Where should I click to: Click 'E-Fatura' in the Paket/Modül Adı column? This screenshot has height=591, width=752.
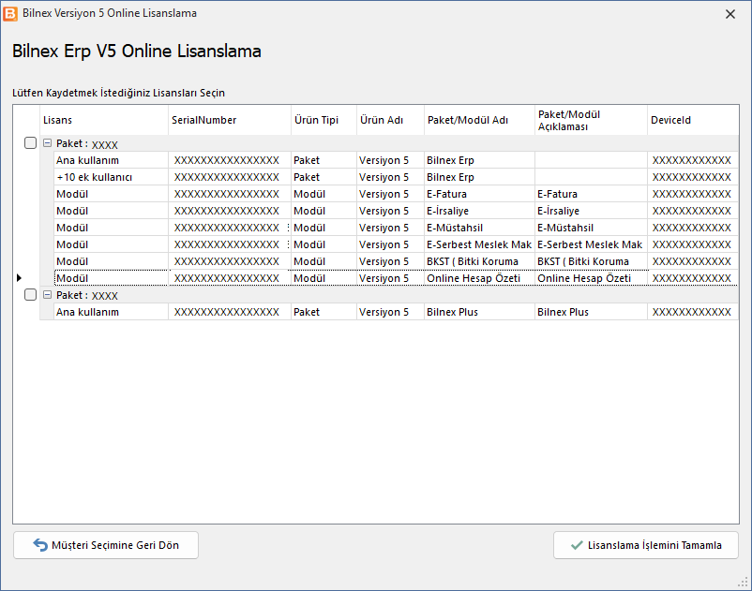point(479,194)
